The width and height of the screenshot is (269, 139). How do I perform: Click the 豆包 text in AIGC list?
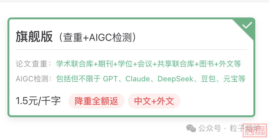point(208,79)
